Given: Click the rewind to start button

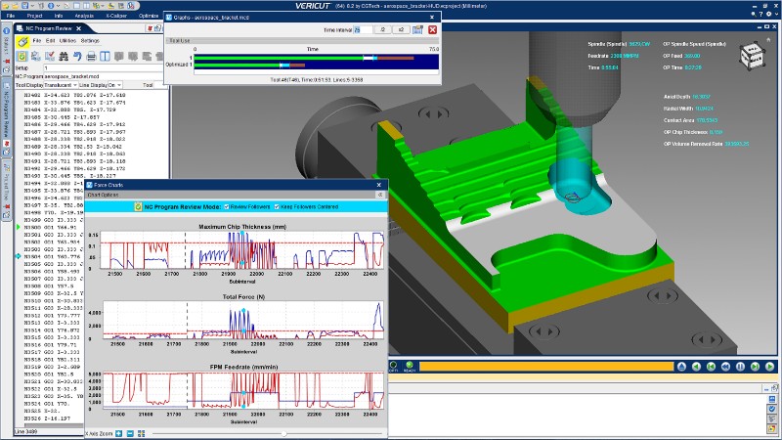Looking at the screenshot, I should 712,367.
